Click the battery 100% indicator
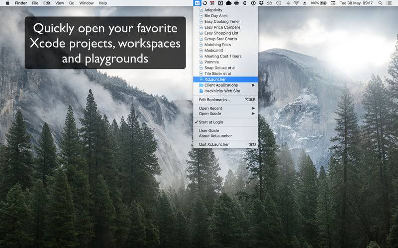The width and height of the screenshot is (398, 248). (318, 3)
